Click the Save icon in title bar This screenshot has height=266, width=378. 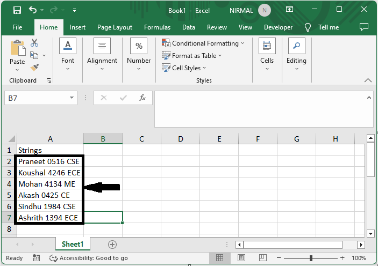coord(17,10)
